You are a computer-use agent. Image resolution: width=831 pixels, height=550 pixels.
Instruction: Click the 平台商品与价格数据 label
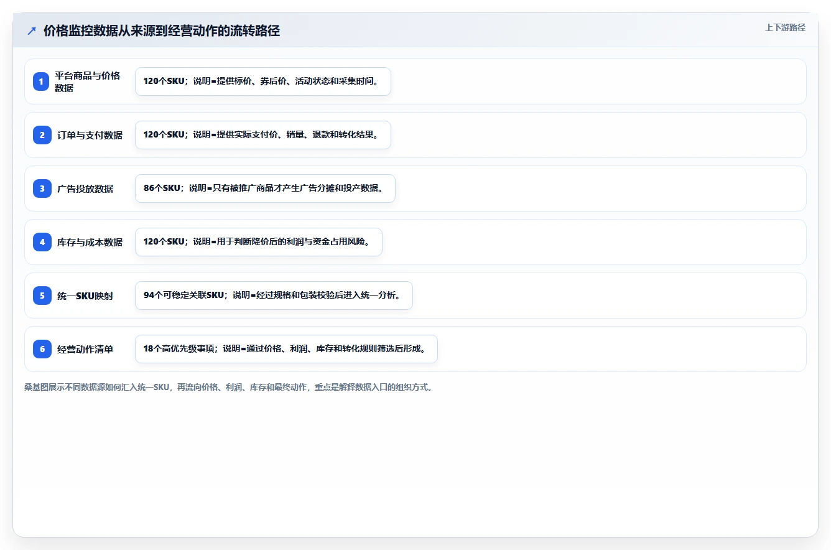coord(87,82)
